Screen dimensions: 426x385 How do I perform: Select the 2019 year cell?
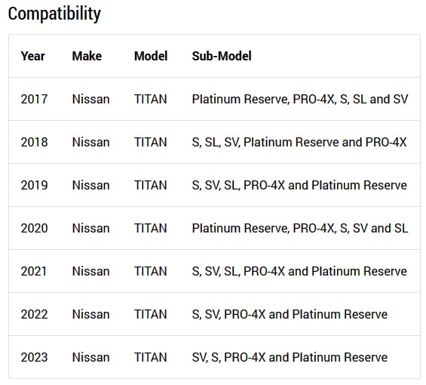tap(34, 185)
